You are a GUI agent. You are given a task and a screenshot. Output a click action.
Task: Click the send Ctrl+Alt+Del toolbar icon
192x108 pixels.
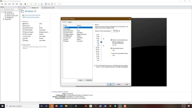[x=31, y=4]
